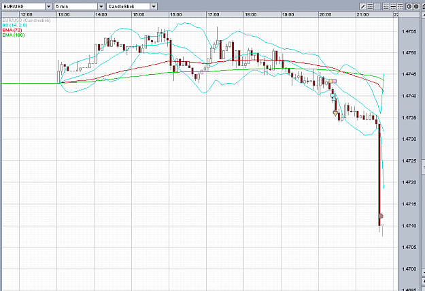The height and width of the screenshot is (291, 425).
Task: Select the horizontal lines drawing tool icon
Action: coord(370,7)
